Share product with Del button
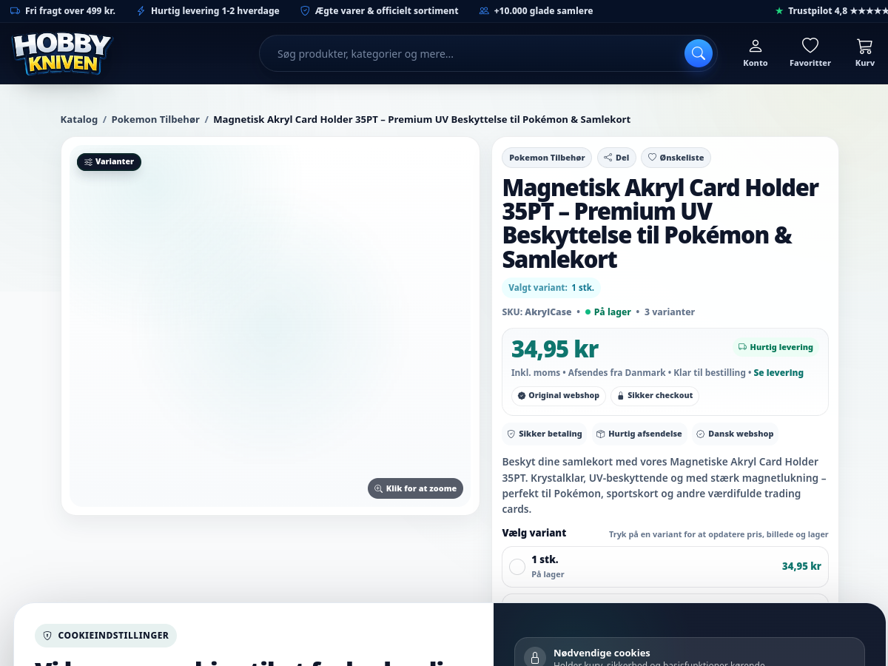The width and height of the screenshot is (888, 666). tap(616, 158)
